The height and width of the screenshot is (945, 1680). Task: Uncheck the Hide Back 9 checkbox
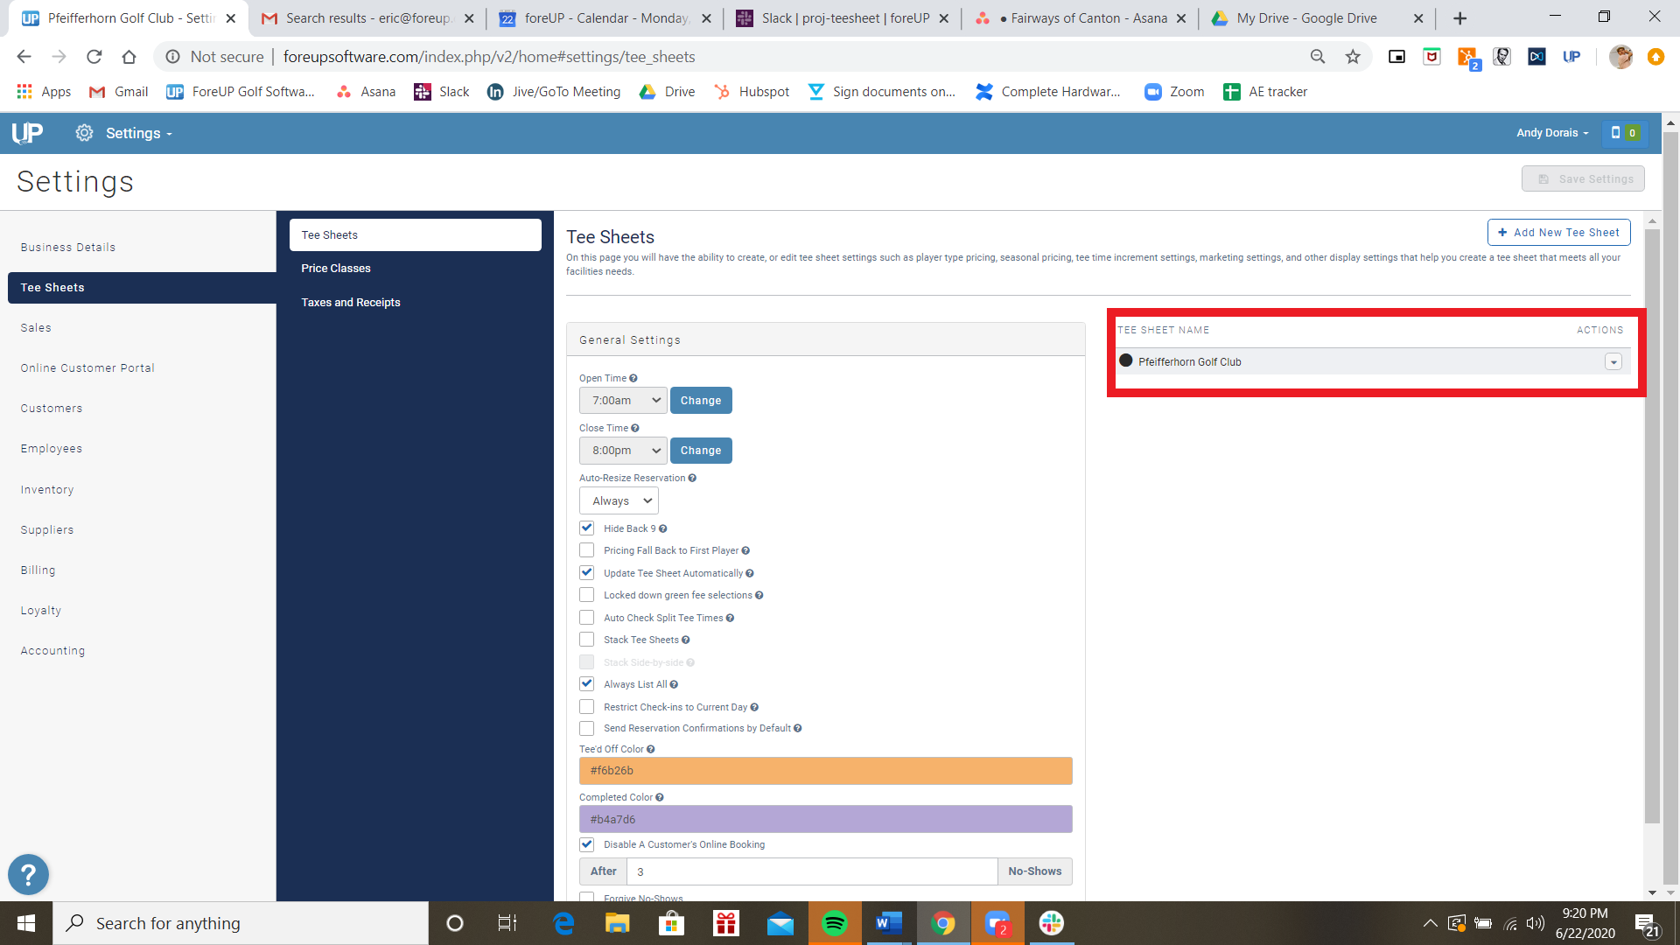[x=587, y=528]
